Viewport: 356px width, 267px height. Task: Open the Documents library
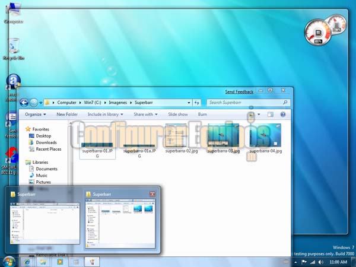pyautogui.click(x=43, y=169)
